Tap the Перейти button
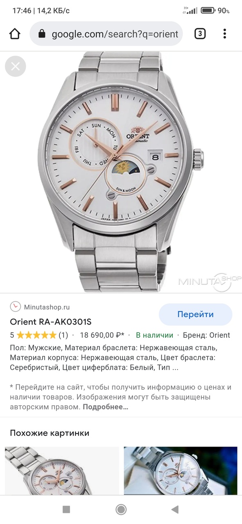The image size is (242, 524). pos(195,314)
